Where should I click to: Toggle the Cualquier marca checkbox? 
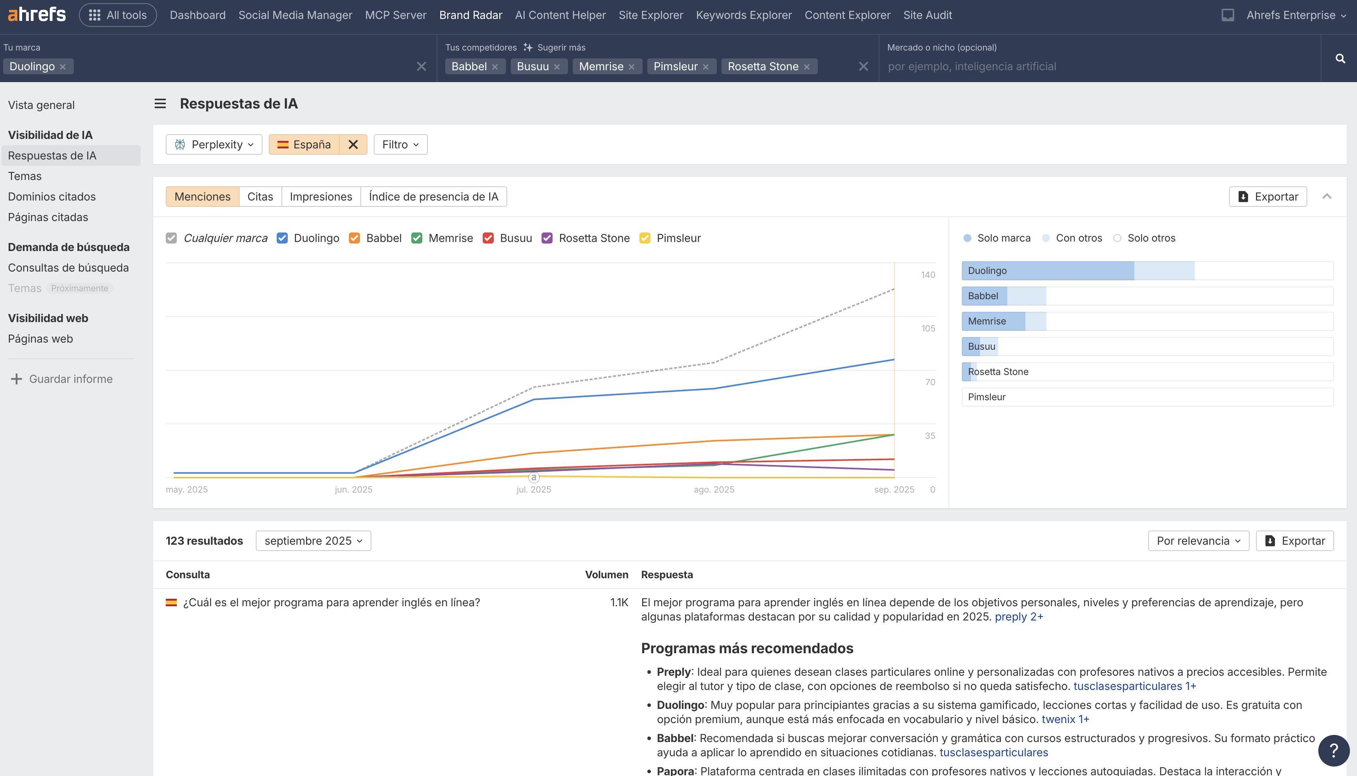(x=171, y=238)
